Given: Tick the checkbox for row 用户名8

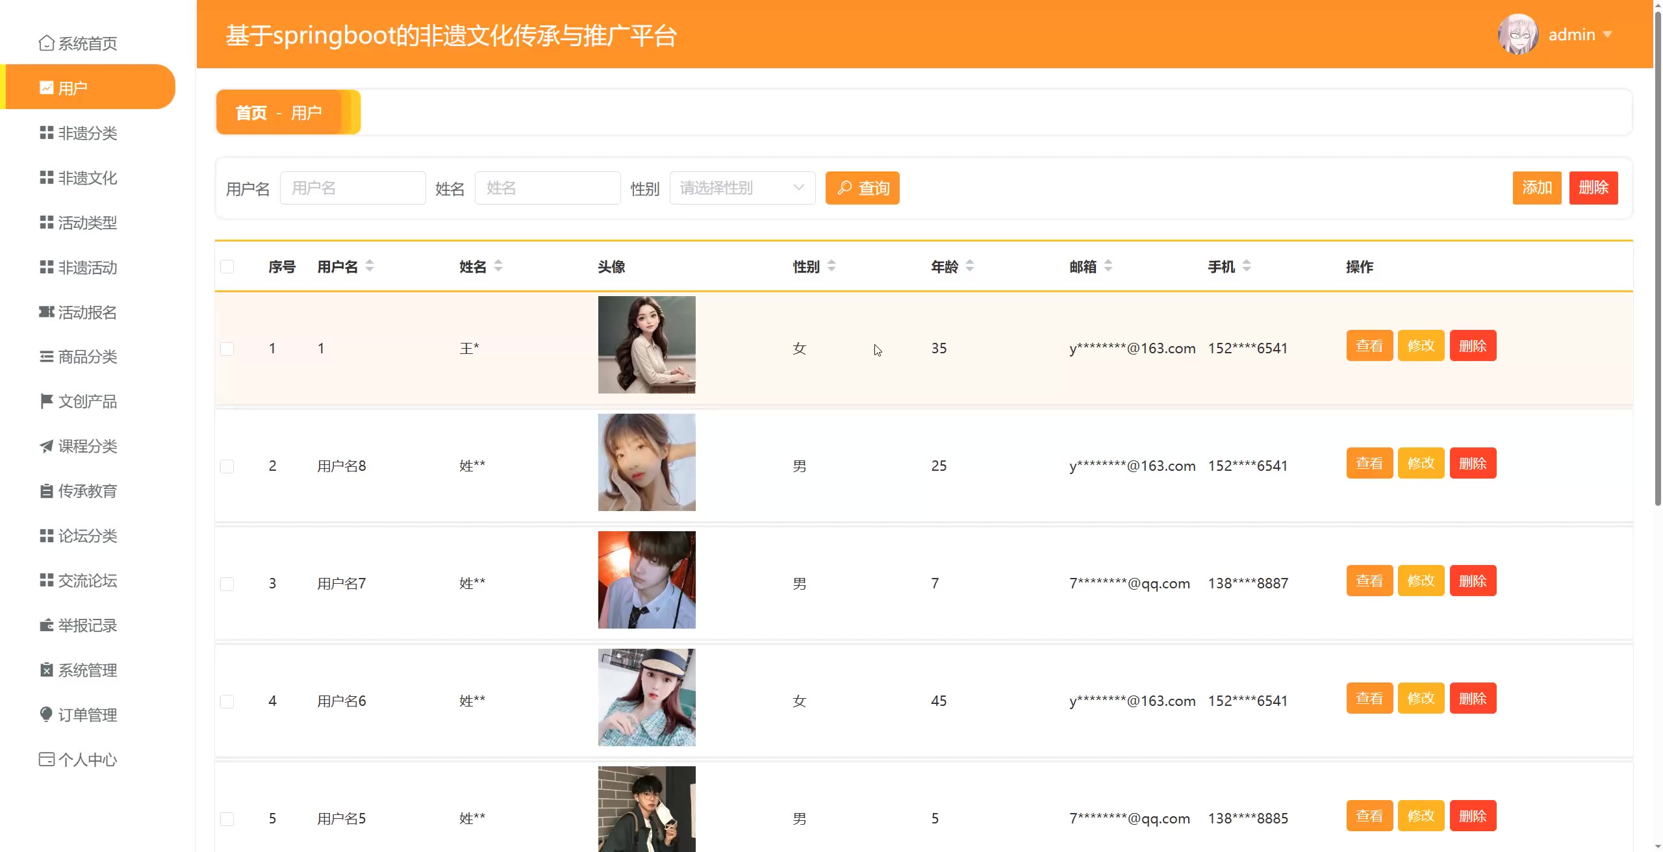Looking at the screenshot, I should [x=227, y=466].
